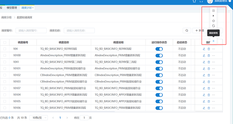233x124 pixels.
Task: Click the refresh cycle icon in popup menu
Action: 213,26
